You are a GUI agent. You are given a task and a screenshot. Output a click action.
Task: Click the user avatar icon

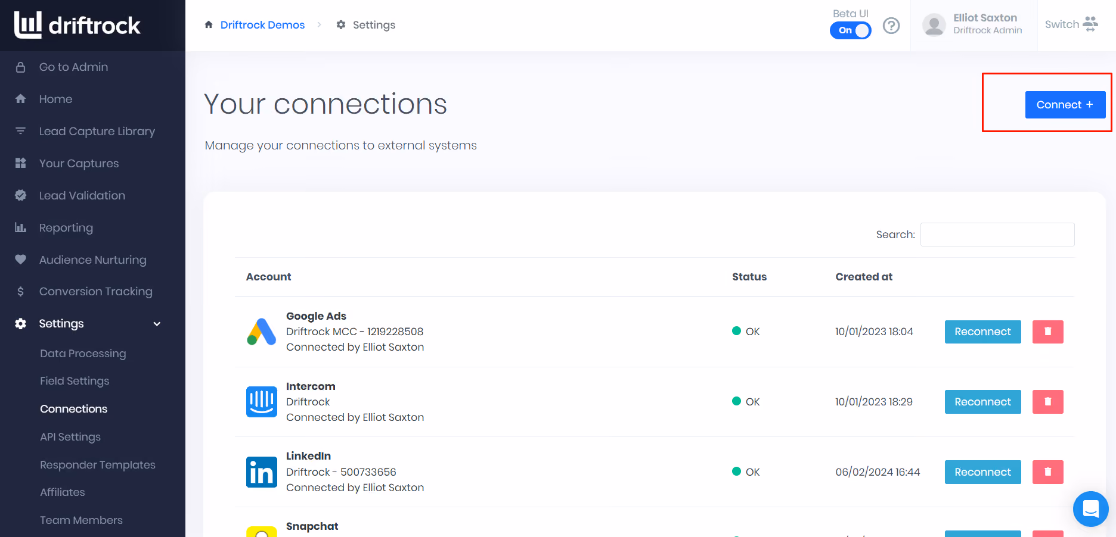click(934, 25)
